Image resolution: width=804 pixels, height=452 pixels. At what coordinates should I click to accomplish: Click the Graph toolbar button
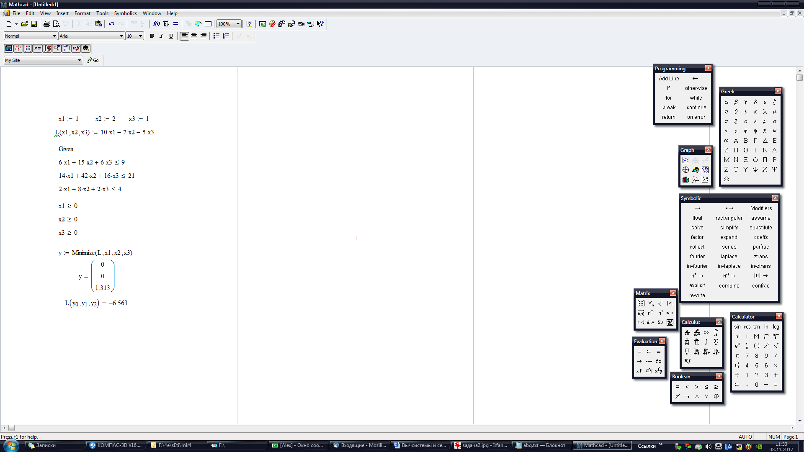(x=18, y=48)
